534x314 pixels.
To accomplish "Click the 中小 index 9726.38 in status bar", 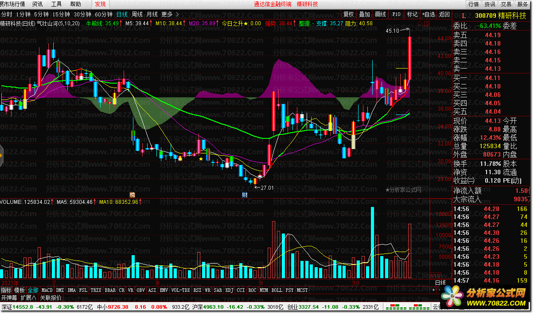I will tap(113, 306).
